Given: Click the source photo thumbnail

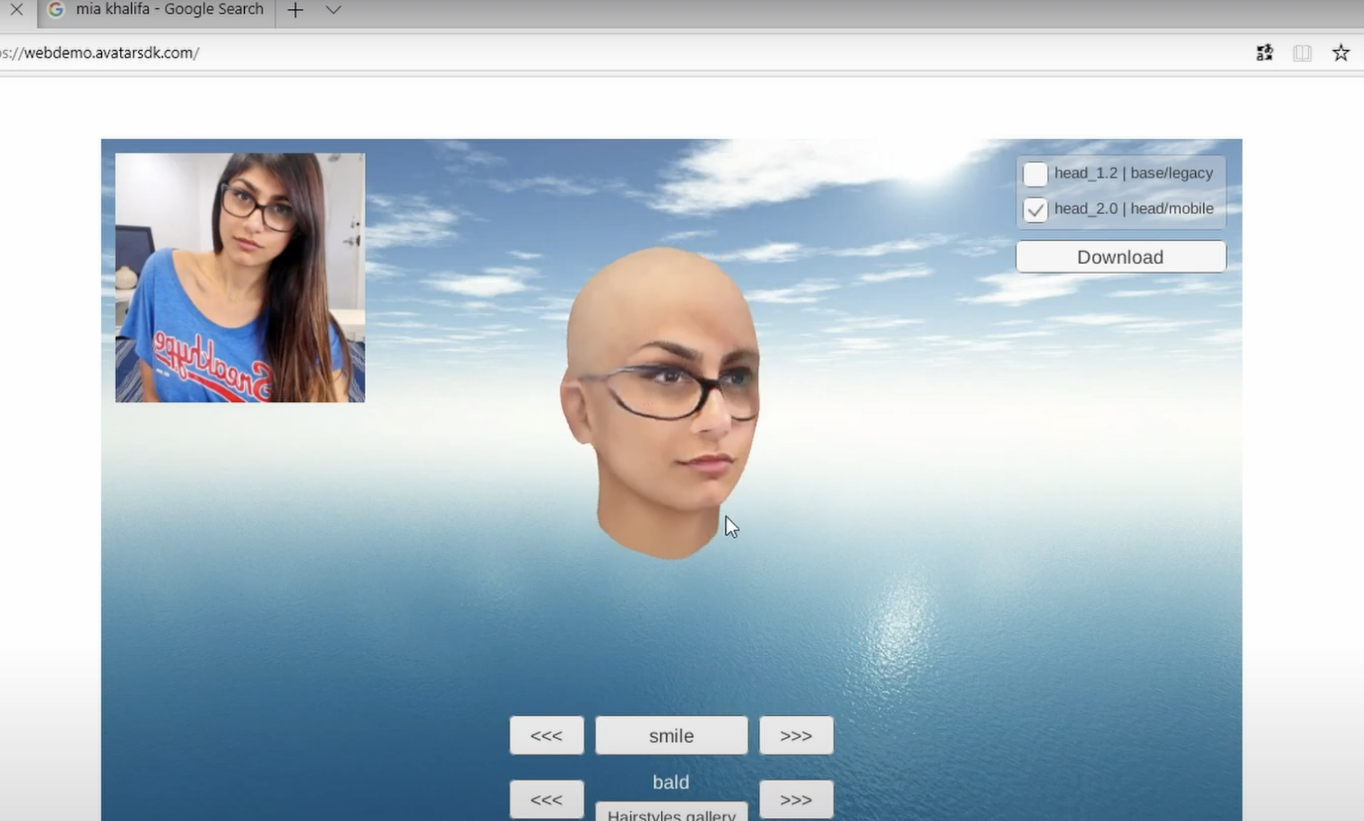Looking at the screenshot, I should tap(240, 278).
